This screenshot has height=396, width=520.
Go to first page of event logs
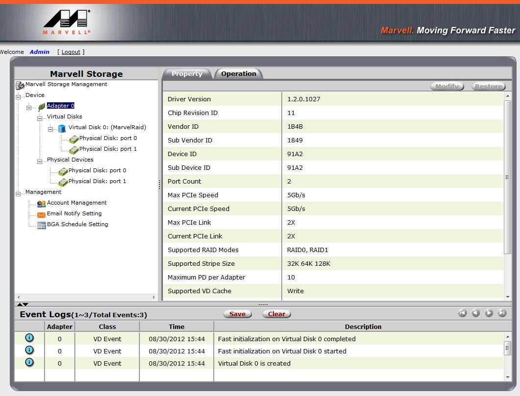[x=462, y=313]
